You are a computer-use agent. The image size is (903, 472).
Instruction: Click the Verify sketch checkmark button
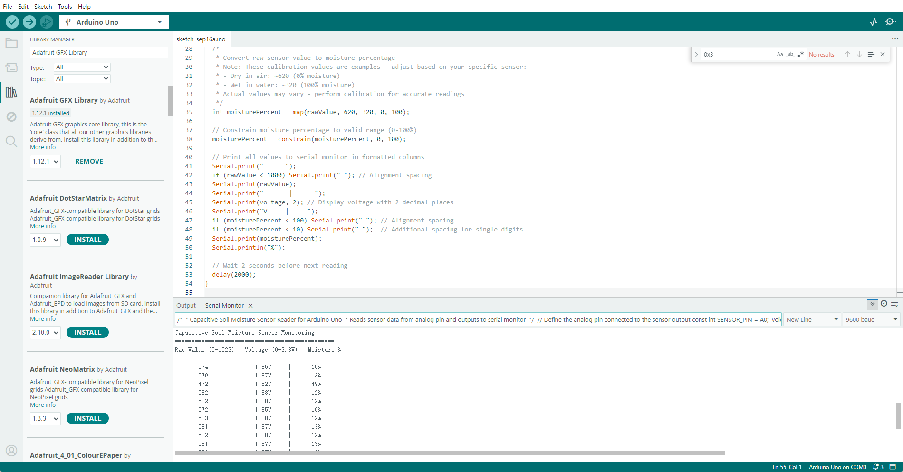12,22
